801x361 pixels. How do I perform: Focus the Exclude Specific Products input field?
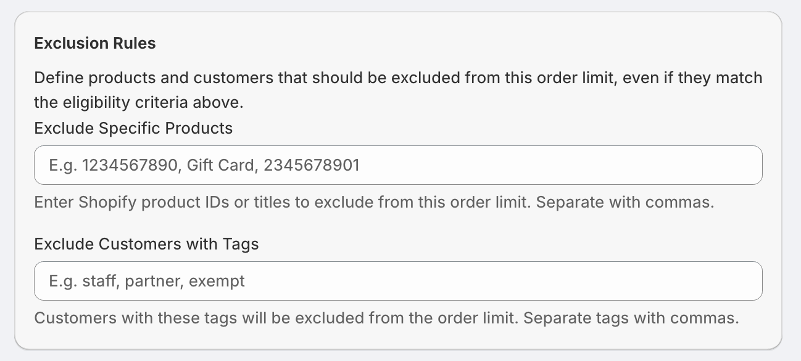point(398,165)
